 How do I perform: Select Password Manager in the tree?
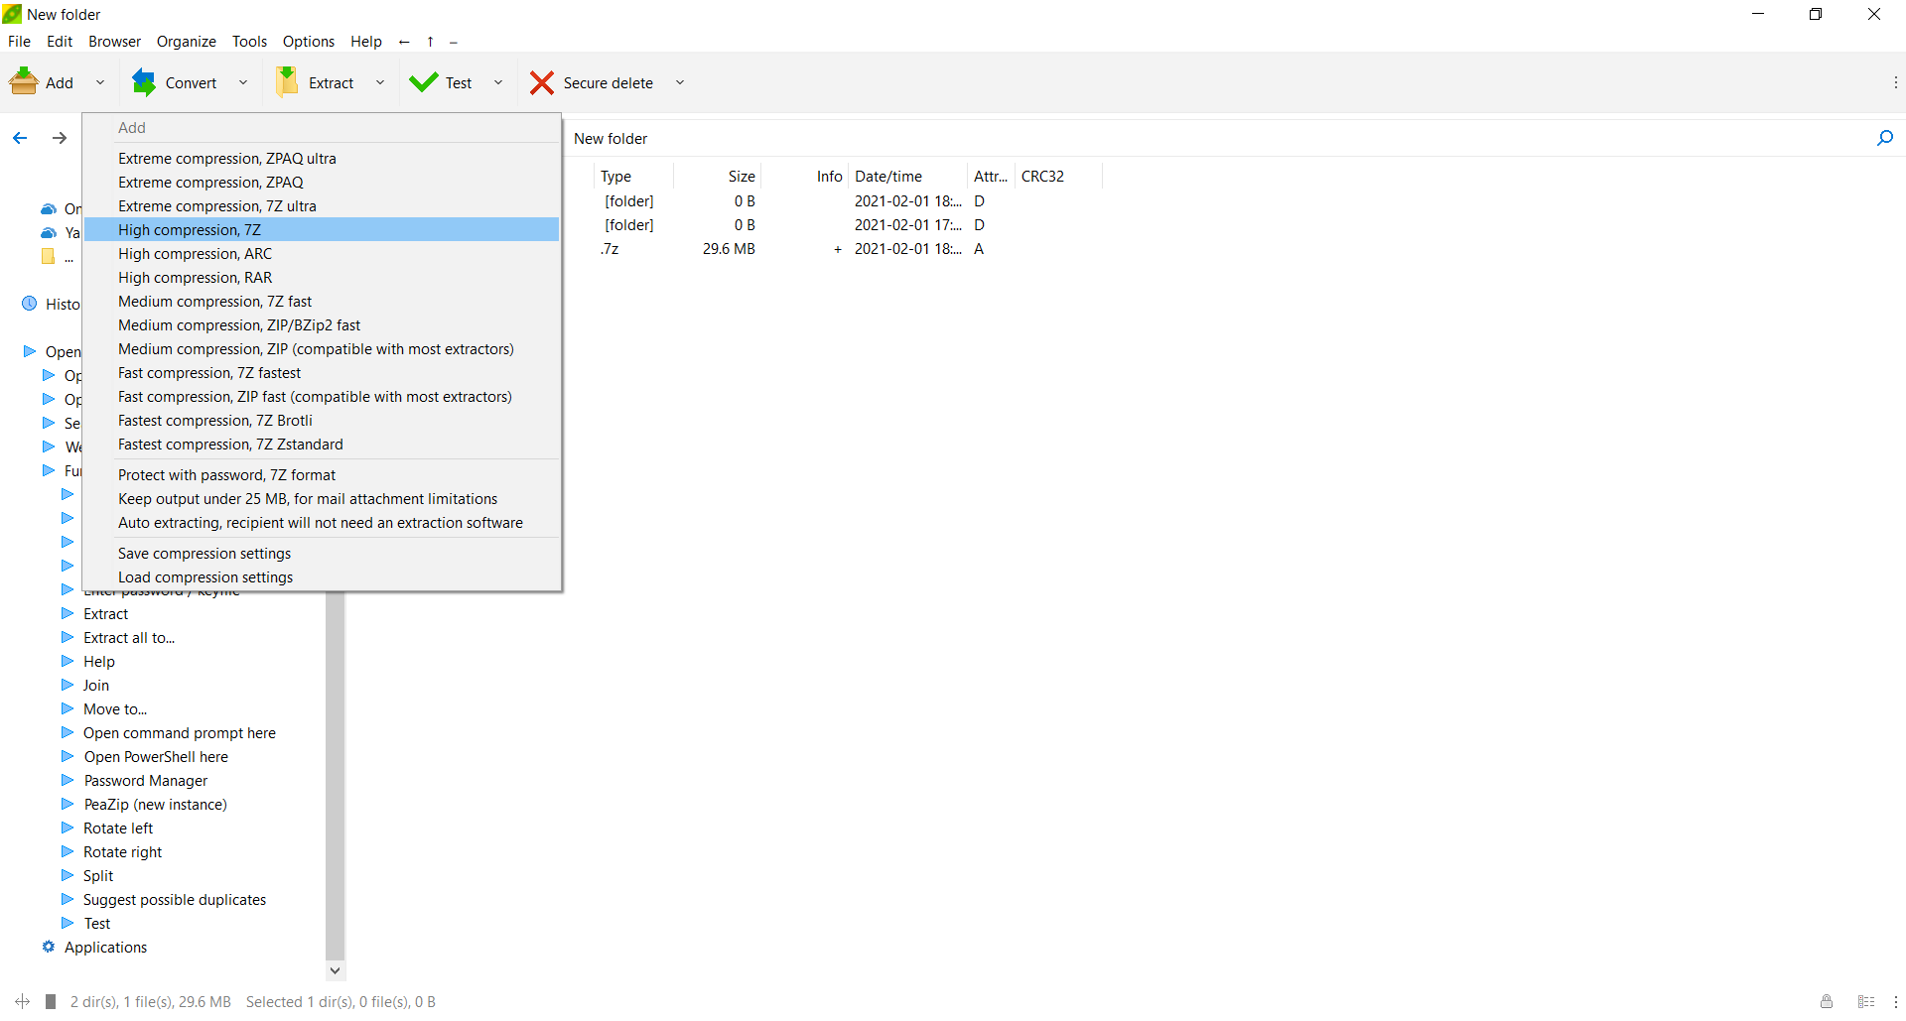coord(146,781)
